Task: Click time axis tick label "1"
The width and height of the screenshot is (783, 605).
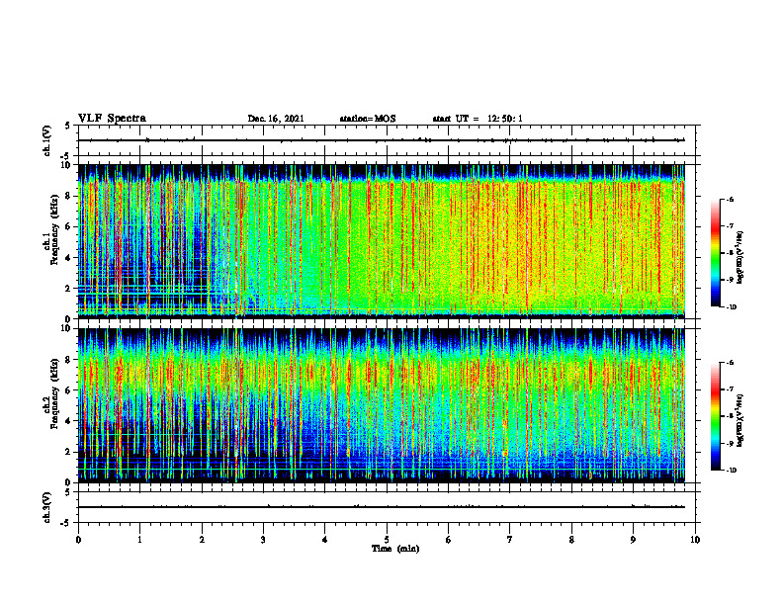Action: click(x=139, y=540)
